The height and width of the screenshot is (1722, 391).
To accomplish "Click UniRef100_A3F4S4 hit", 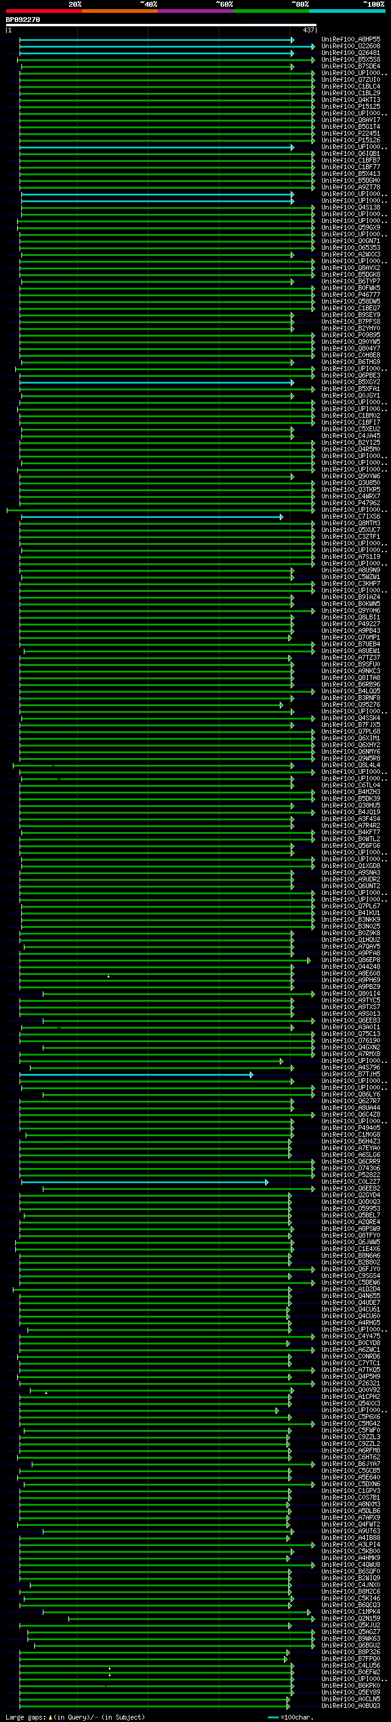I will [x=351, y=819].
